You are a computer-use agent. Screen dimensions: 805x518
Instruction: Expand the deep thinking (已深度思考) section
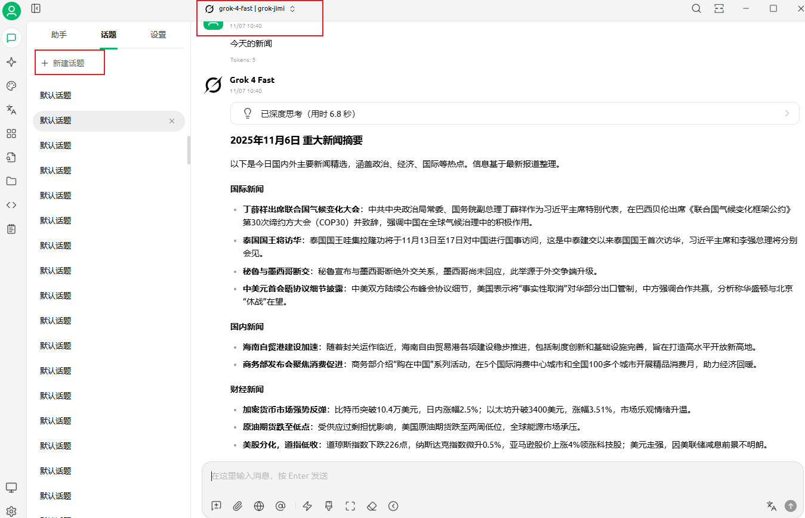[x=514, y=113]
